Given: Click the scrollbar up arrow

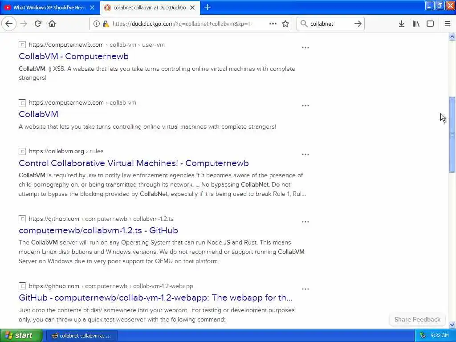Looking at the screenshot, I should point(452,37).
